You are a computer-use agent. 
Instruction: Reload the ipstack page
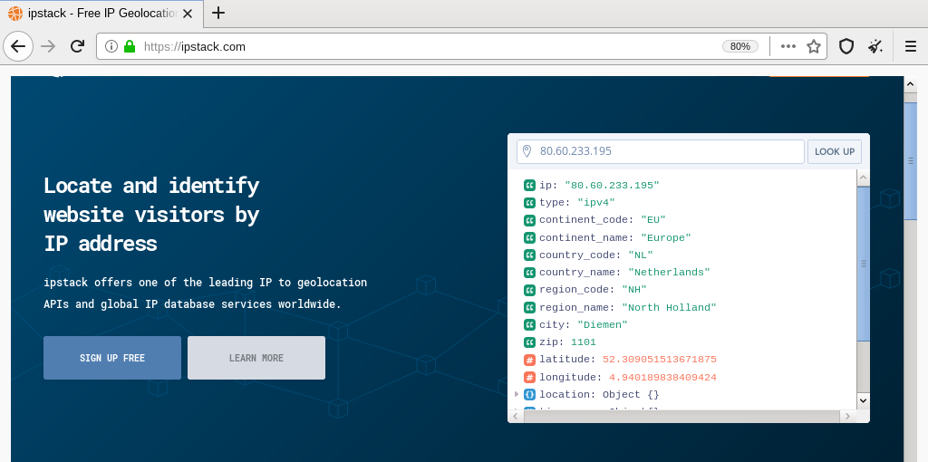78,46
